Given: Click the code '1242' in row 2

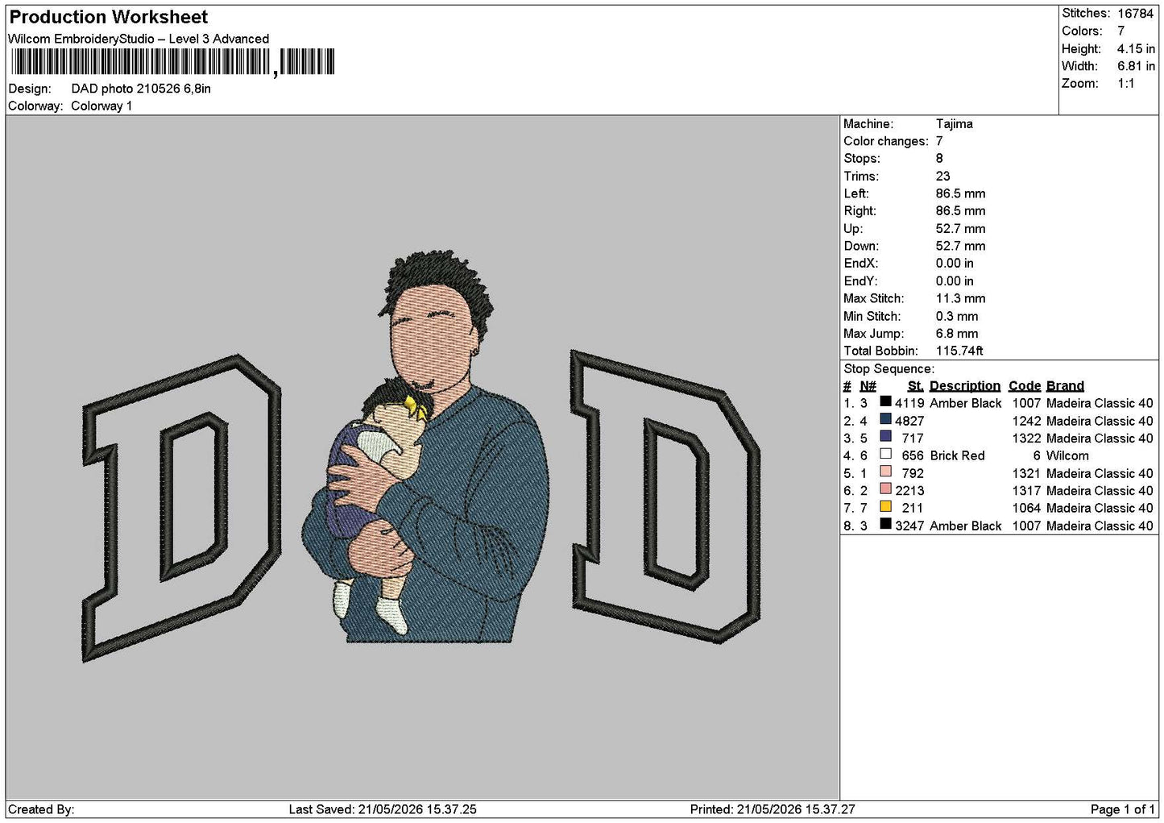Looking at the screenshot, I should point(1026,422).
